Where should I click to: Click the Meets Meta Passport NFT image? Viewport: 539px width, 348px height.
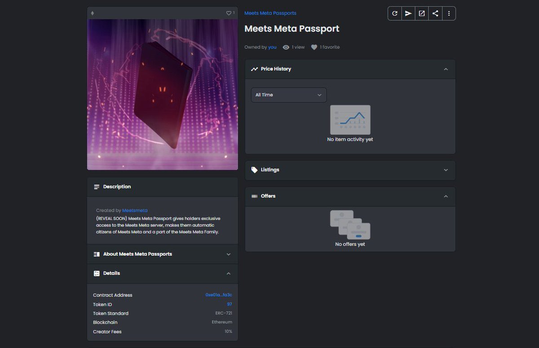(x=163, y=94)
